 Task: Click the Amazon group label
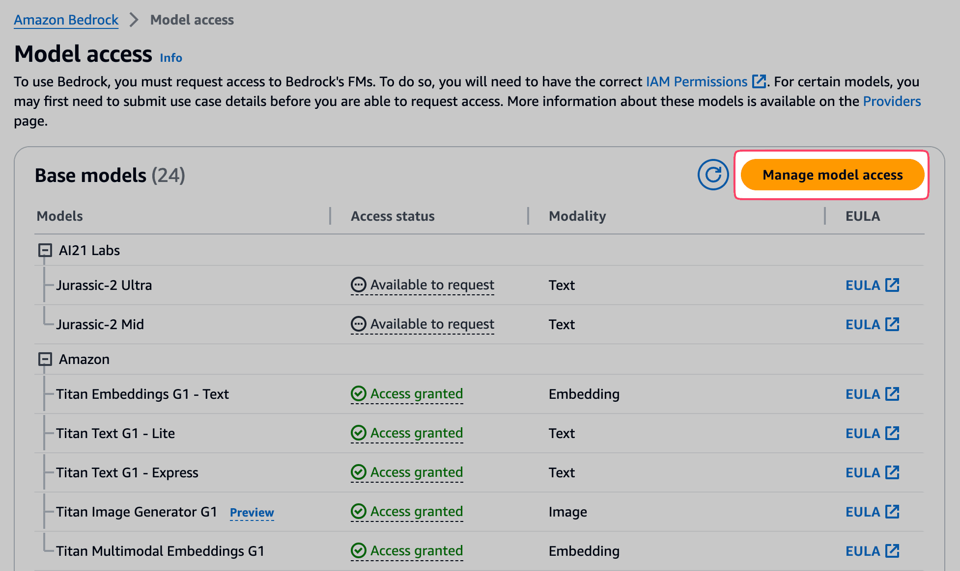[84, 360]
